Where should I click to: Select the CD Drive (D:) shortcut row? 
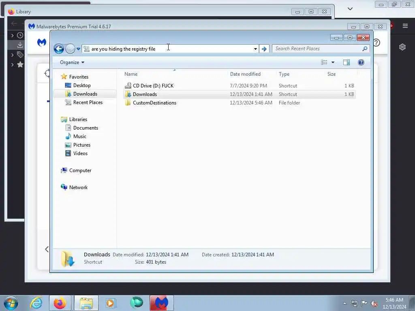point(239,86)
